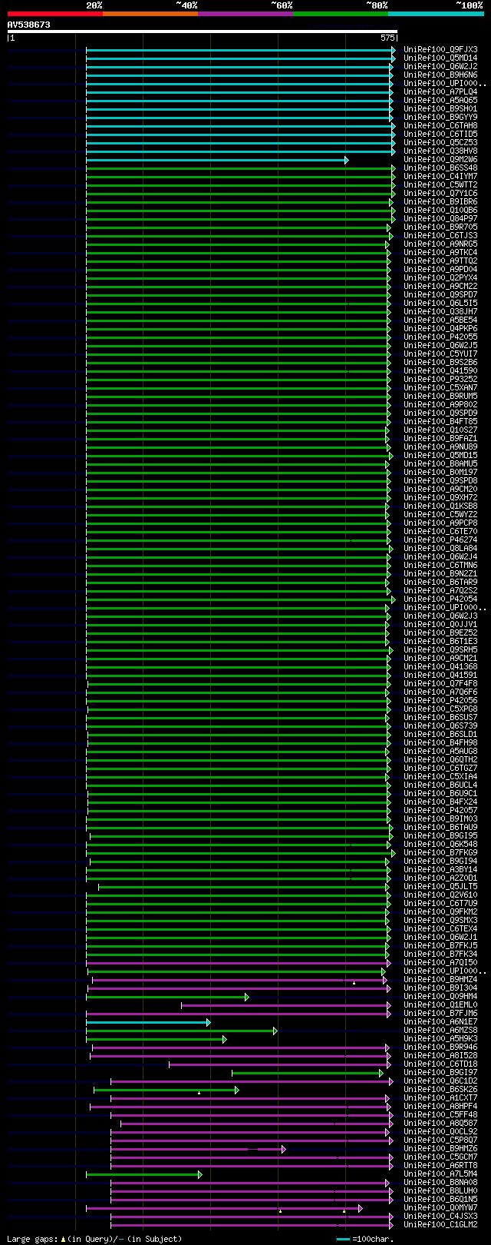Select the label UniRef100_Q8LA84
This screenshot has height=1245, width=491.
point(440,549)
